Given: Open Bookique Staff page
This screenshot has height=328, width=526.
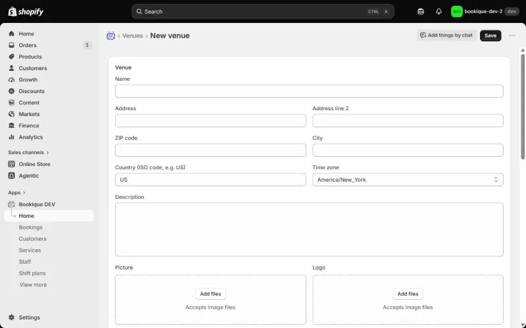Looking at the screenshot, I should point(25,262).
